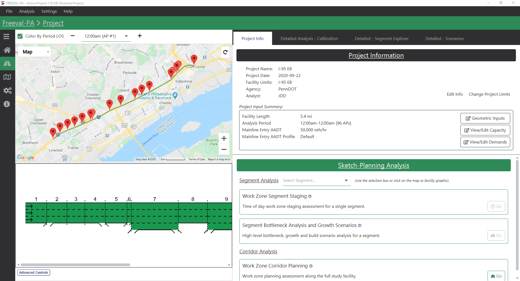Click the Terms of Use map link
520x281 pixels.
[197, 159]
